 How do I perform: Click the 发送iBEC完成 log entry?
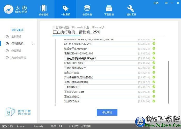tap(72, 101)
